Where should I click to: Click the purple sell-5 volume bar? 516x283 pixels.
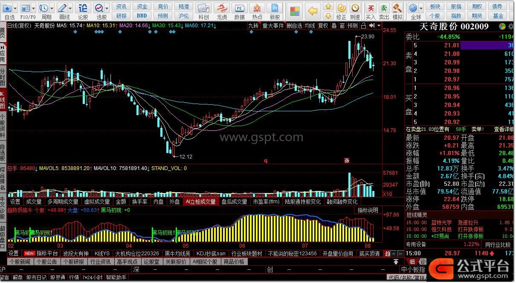pyautogui.click(x=488, y=45)
